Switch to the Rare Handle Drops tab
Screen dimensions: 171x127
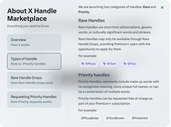click(34, 80)
